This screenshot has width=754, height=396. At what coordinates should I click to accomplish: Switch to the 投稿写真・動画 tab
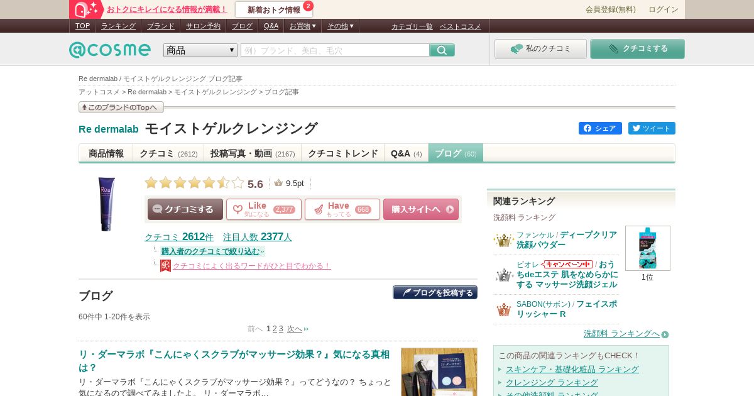pyautogui.click(x=253, y=153)
